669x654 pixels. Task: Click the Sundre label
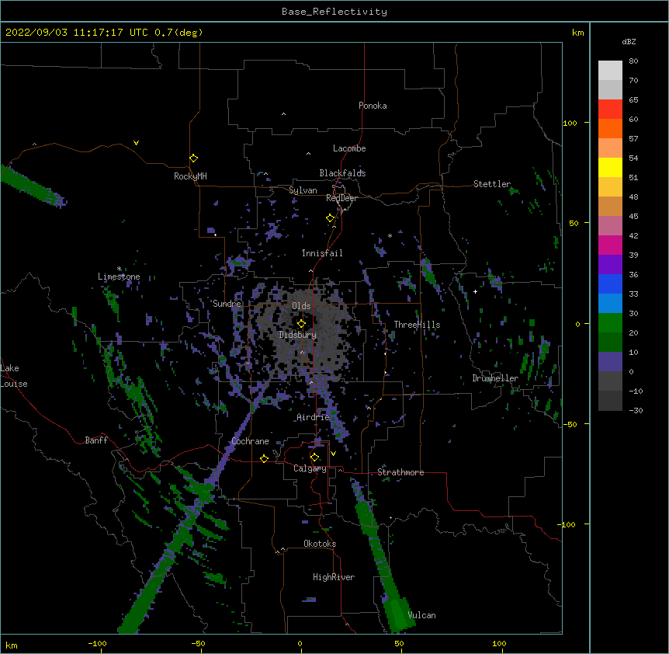click(x=227, y=304)
